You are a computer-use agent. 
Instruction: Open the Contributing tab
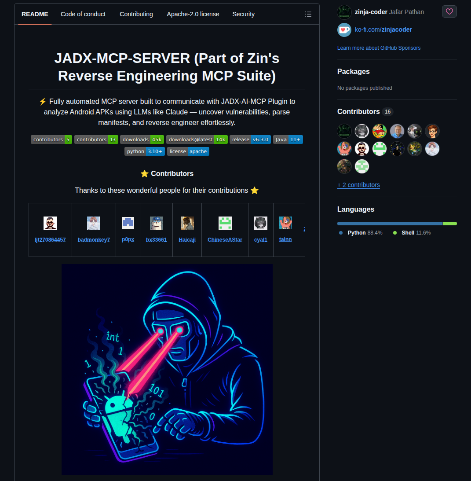(x=136, y=14)
